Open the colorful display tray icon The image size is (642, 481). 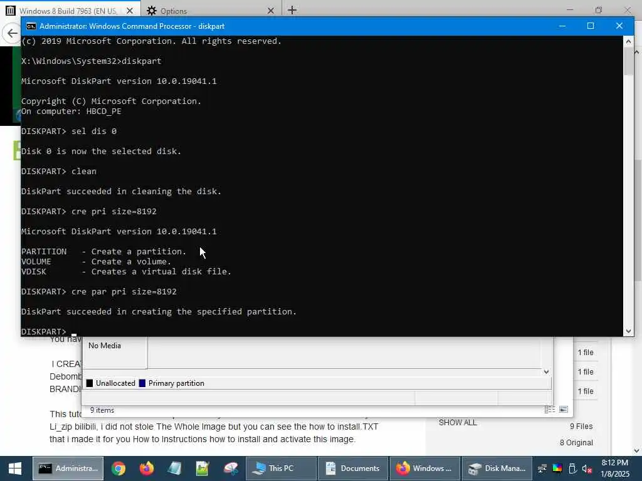coord(557,468)
